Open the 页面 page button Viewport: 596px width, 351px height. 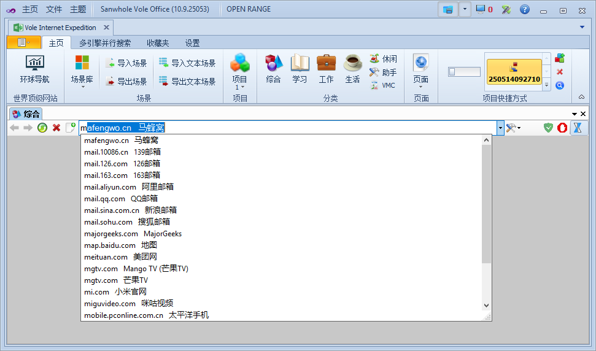pyautogui.click(x=421, y=71)
